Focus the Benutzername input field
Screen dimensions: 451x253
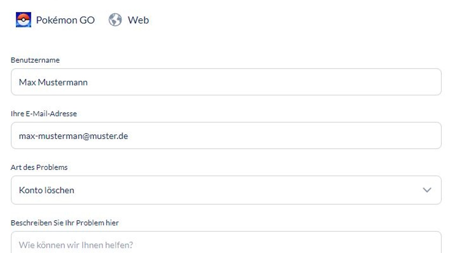click(226, 82)
